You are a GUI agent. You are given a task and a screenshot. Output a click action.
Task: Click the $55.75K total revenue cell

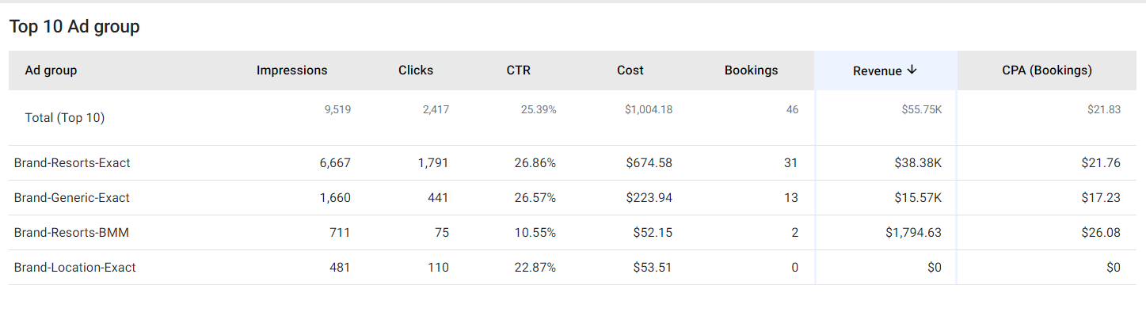pyautogui.click(x=922, y=110)
